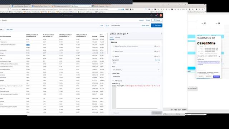The height and width of the screenshot is (129, 229).
Task: Switch to the Options tab in editor panel
Action: [x=117, y=38]
